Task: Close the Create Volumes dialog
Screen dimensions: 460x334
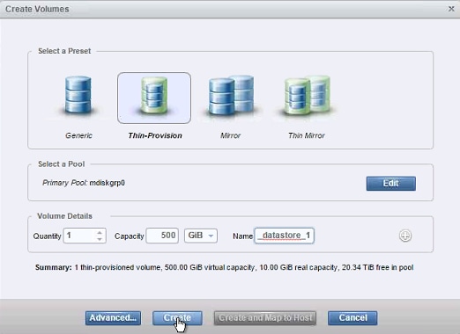Action: click(451, 9)
